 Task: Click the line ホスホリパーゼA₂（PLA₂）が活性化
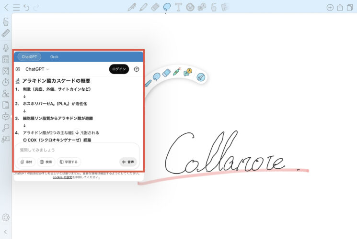(x=55, y=104)
